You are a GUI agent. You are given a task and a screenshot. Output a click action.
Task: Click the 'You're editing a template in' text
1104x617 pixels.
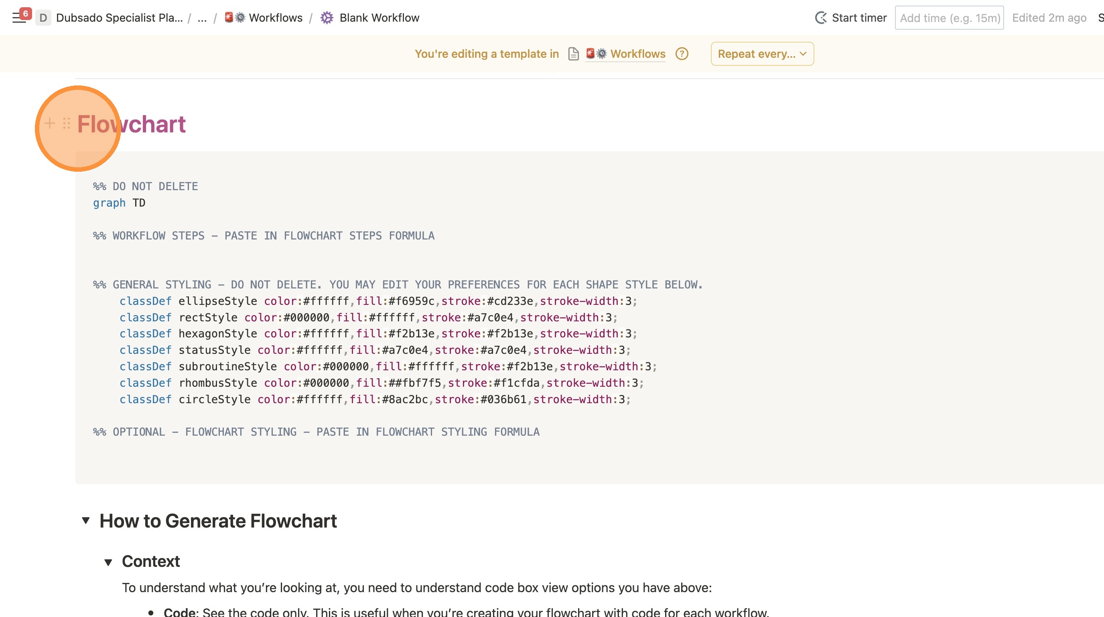tap(487, 54)
